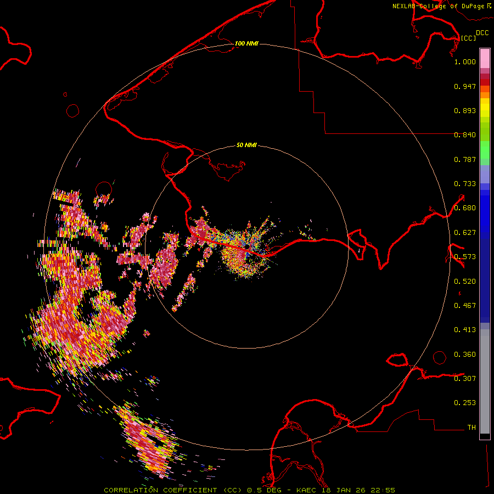This screenshot has height=494, width=494.
Task: Click the 0.947 color scale value
Action: coord(465,86)
